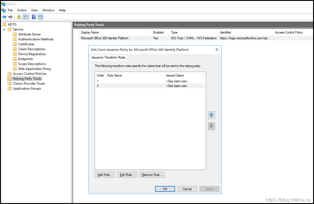Click the Forward arrow in the toolbar

coord(11,17)
